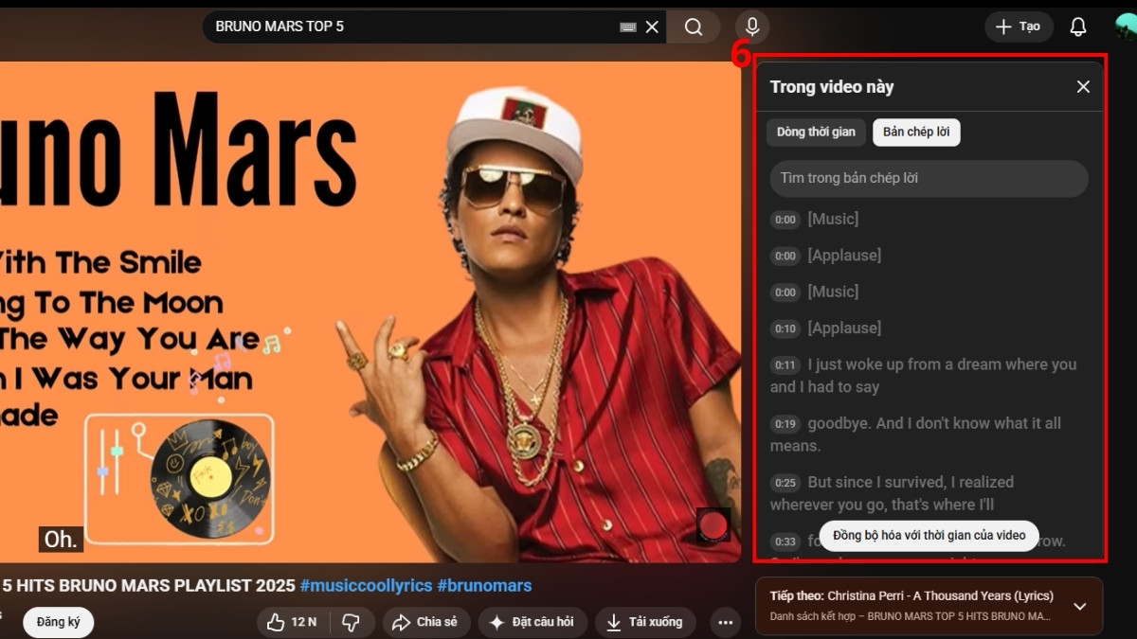The width and height of the screenshot is (1137, 639).
Task: Click the Tiếp theo: Christina Perri title
Action: 911,595
